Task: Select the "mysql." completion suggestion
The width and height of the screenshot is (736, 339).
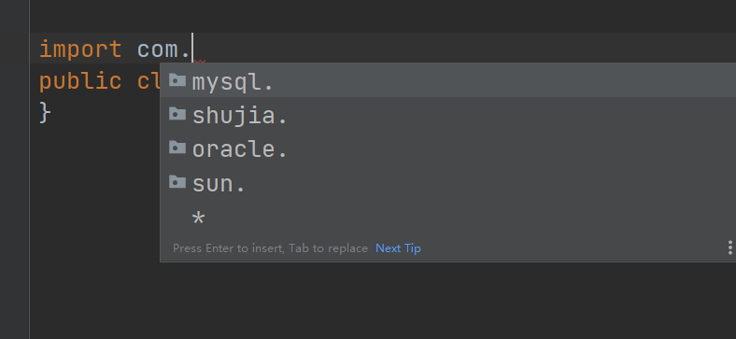Action: (x=447, y=80)
